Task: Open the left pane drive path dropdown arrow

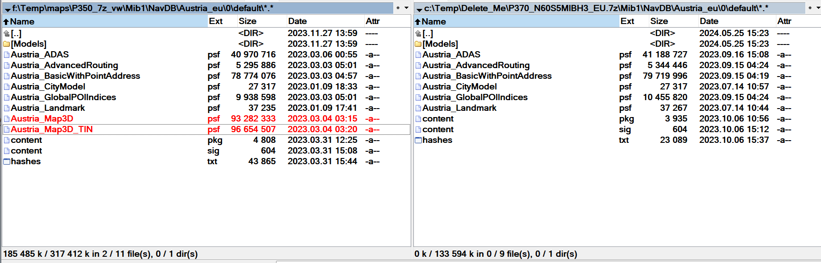Action: tap(8, 9)
